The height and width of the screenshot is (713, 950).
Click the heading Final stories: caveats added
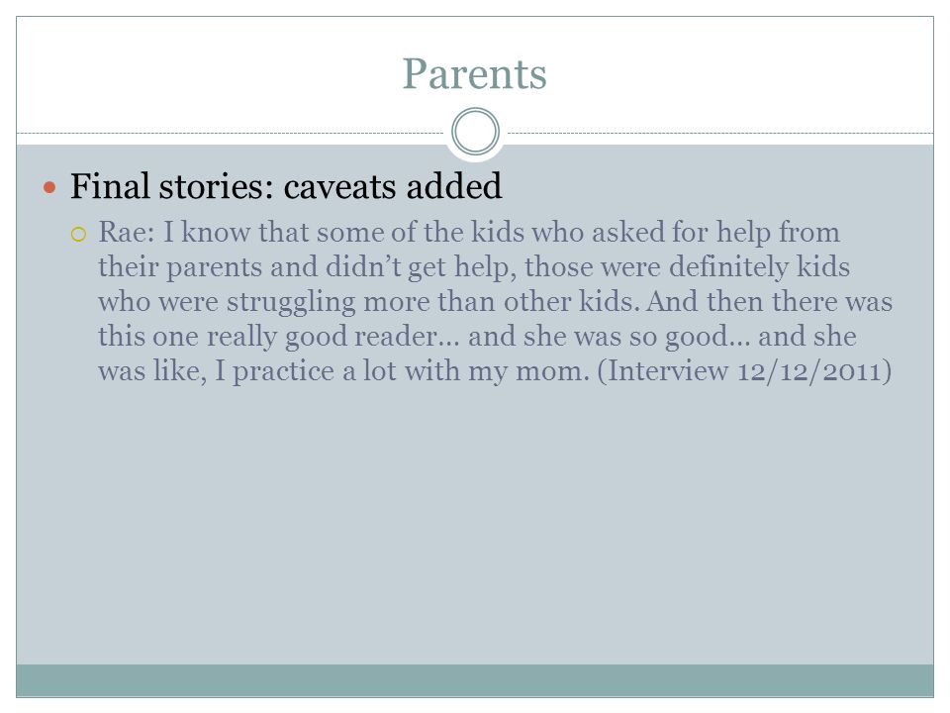pyautogui.click(x=286, y=186)
